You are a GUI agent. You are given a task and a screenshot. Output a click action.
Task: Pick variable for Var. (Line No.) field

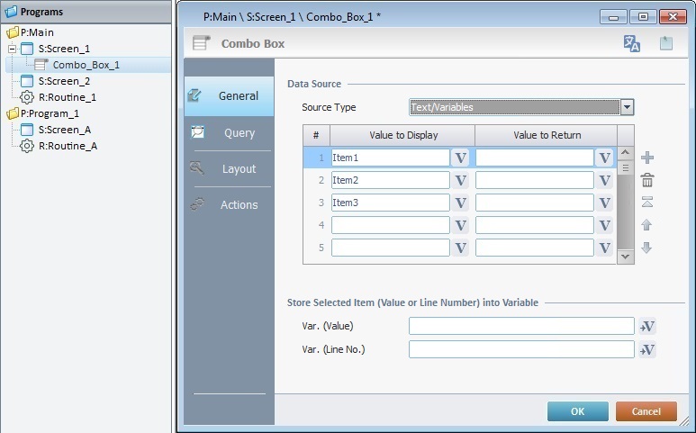[646, 350]
